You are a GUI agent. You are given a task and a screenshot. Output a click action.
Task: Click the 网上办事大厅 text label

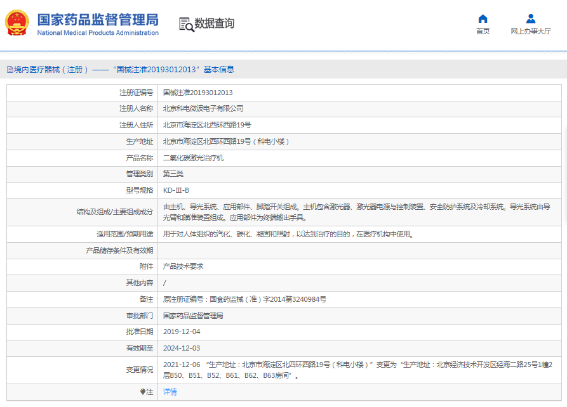coord(530,31)
